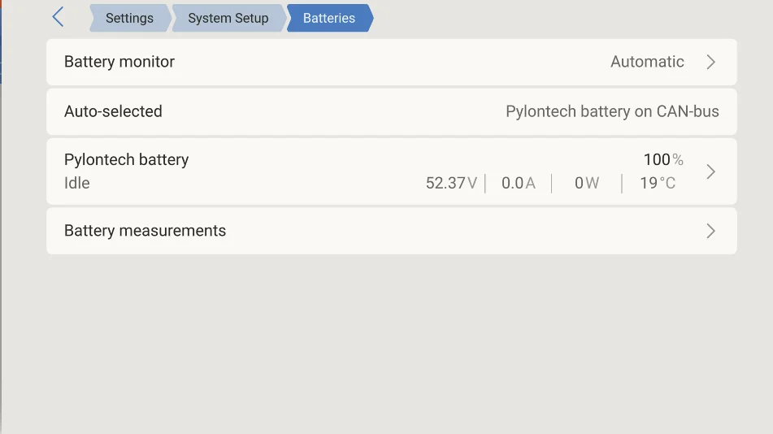Expand the Battery measurements chevron
This screenshot has width=773, height=434.
coord(710,231)
